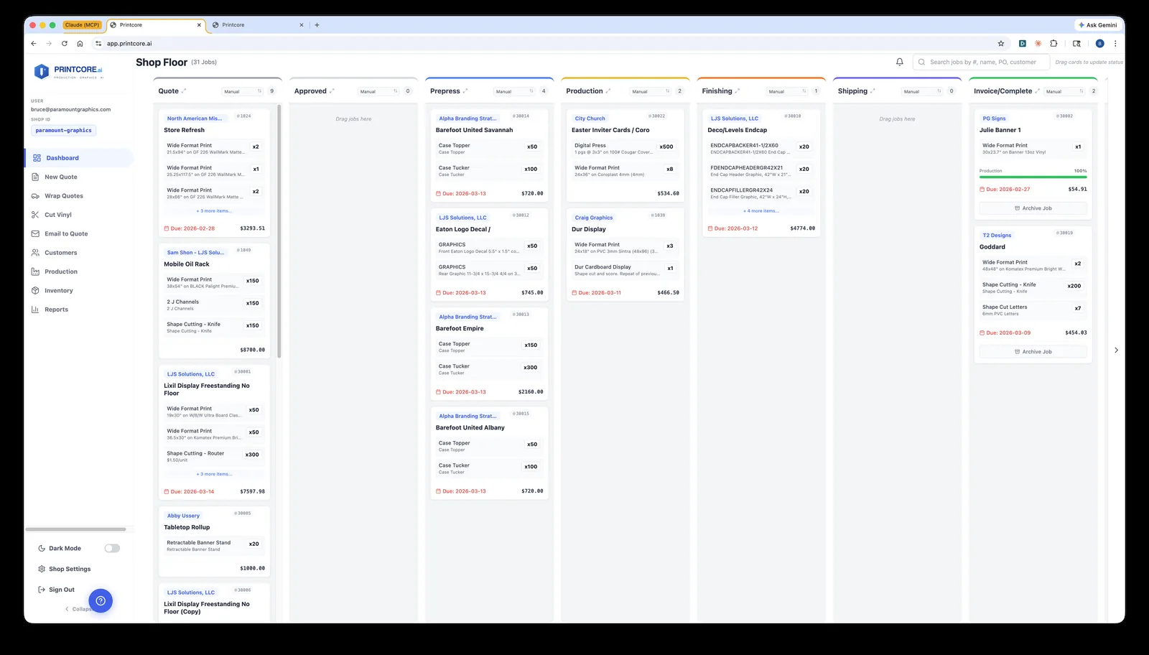The width and height of the screenshot is (1149, 655).
Task: Click the expand icon beside Shipping column title
Action: pyautogui.click(x=873, y=91)
